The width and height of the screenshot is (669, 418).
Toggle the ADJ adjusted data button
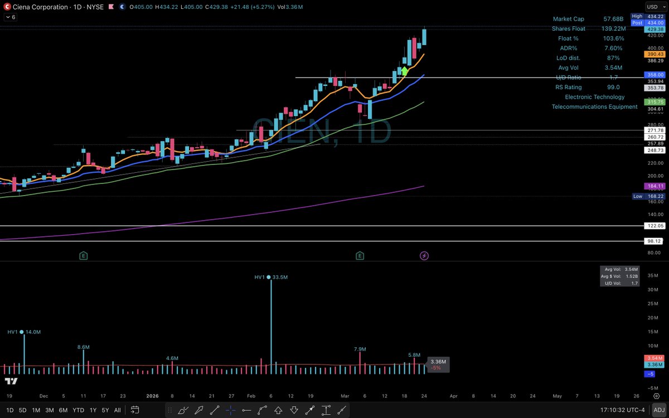click(x=658, y=410)
